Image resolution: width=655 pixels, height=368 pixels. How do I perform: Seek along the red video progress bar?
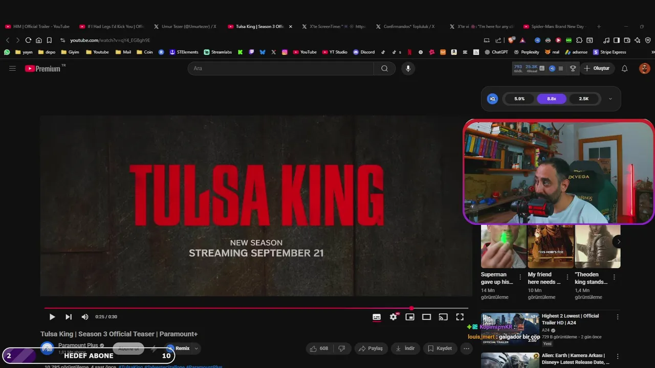click(x=256, y=308)
